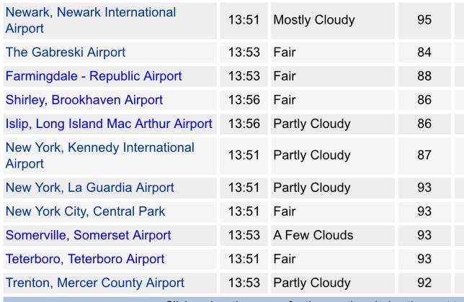464x302 pixels.
Task: Click the Teterboro Airport link
Action: point(85,259)
